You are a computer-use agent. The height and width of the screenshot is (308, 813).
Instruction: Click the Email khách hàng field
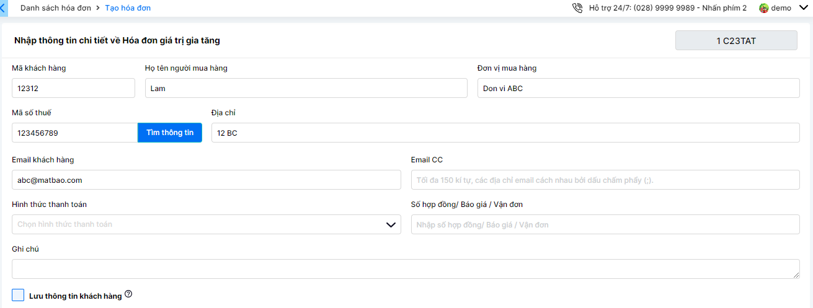click(206, 180)
